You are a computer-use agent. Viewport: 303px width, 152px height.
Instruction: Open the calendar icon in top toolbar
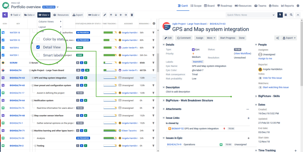click(286, 15)
